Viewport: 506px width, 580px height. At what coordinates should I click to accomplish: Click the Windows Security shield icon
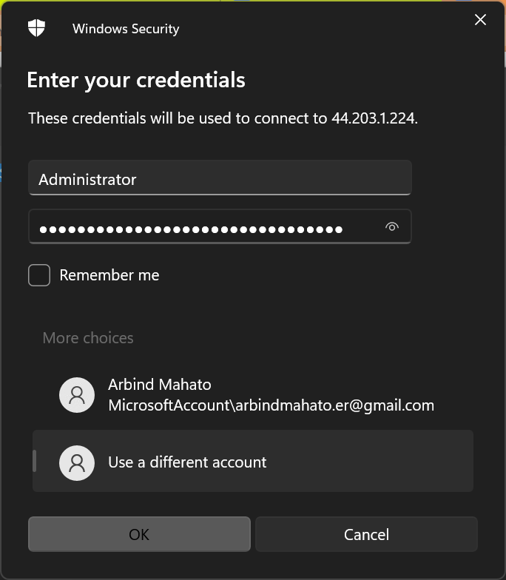(x=36, y=28)
